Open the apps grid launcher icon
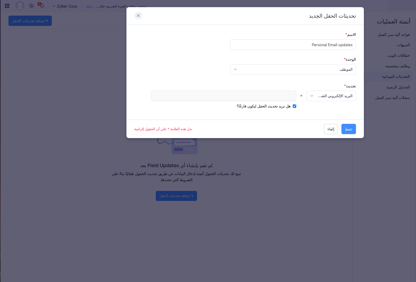Image resolution: width=416 pixels, height=282 pixels. click(7, 6)
